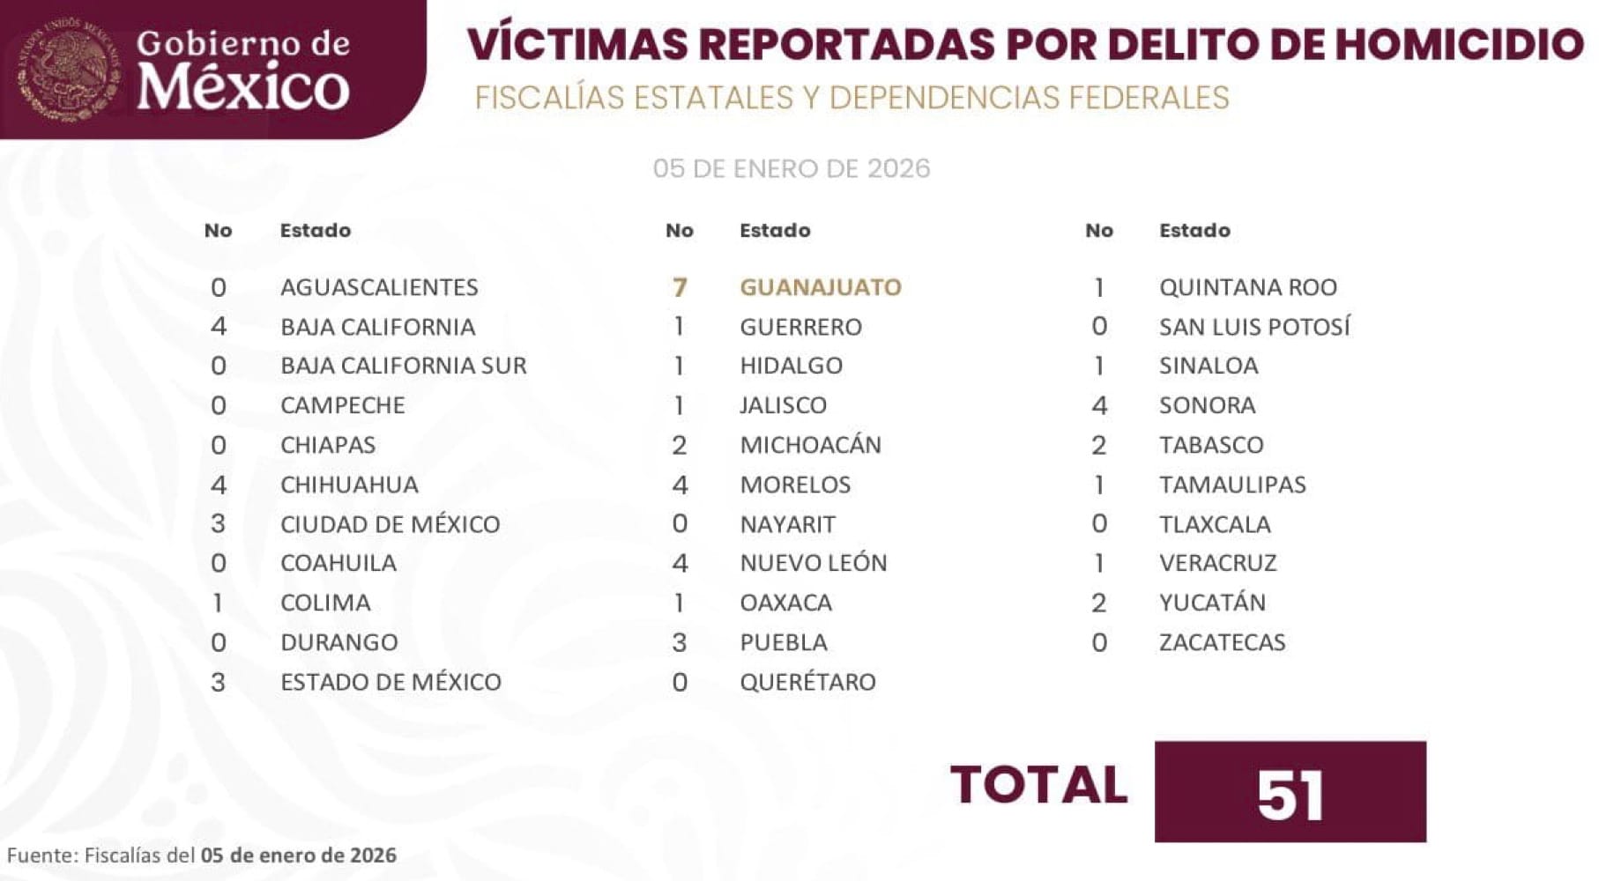Click the date '05 de enero de 2026'
This screenshot has width=1599, height=881.
point(791,168)
